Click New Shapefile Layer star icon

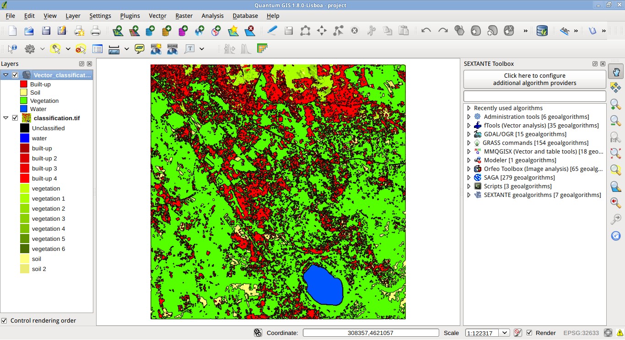pos(233,31)
